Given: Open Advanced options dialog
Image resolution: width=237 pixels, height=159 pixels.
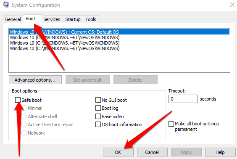Looking at the screenshot, I should [35, 80].
